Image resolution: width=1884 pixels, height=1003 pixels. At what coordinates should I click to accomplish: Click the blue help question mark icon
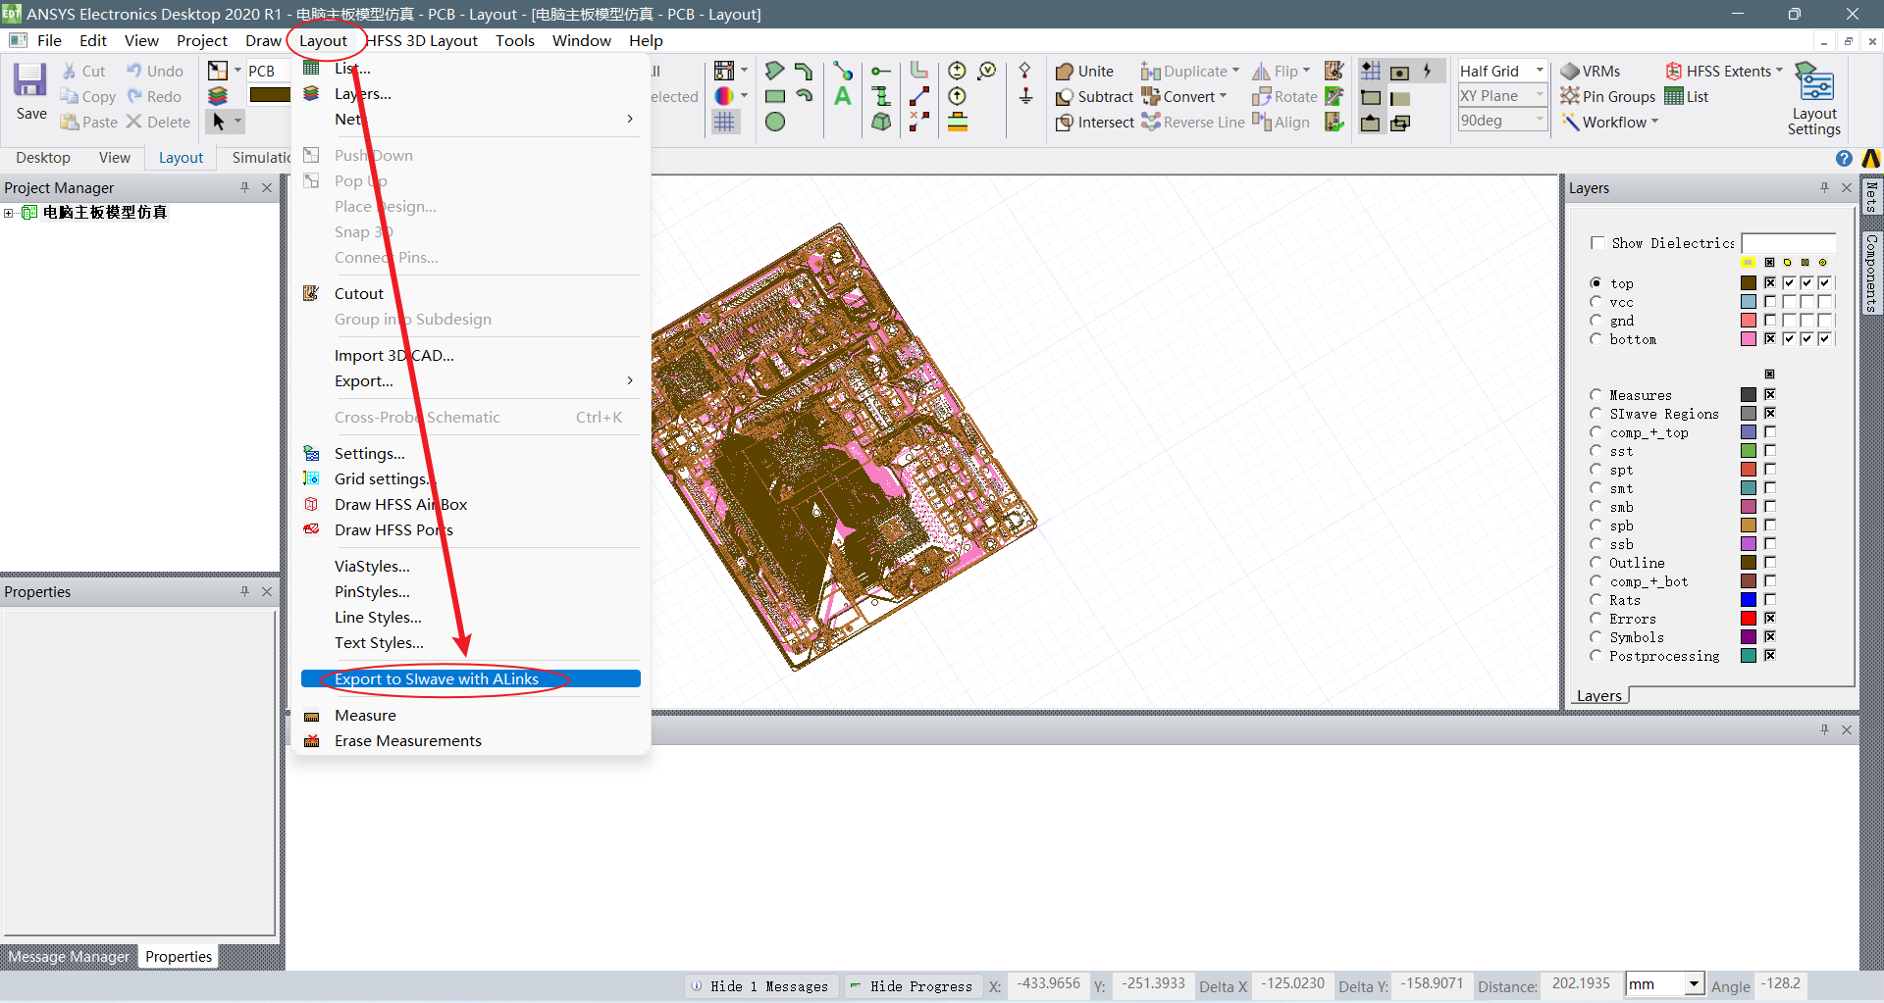(x=1844, y=159)
